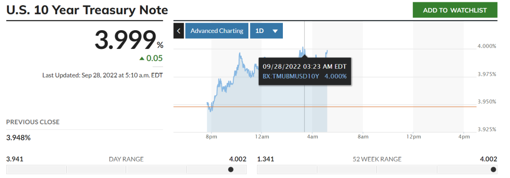Click the orange previous close line
This screenshot has width=510, height=178.
[325, 106]
